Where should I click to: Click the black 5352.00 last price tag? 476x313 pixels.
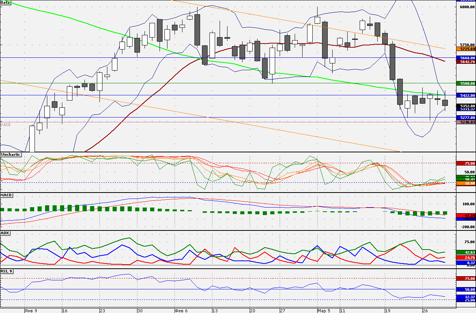pyautogui.click(x=466, y=106)
